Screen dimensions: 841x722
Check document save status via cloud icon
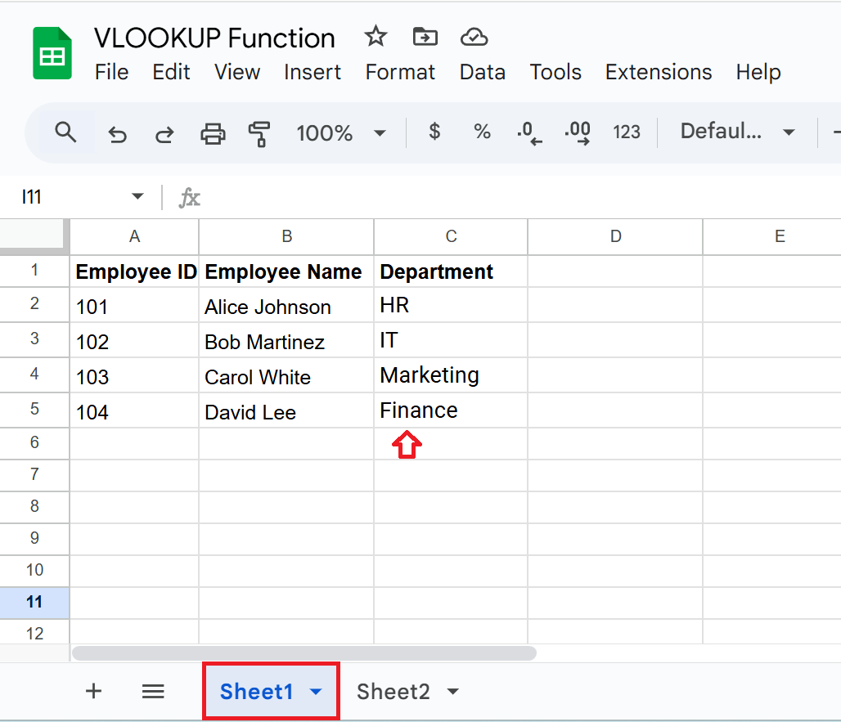pyautogui.click(x=474, y=37)
